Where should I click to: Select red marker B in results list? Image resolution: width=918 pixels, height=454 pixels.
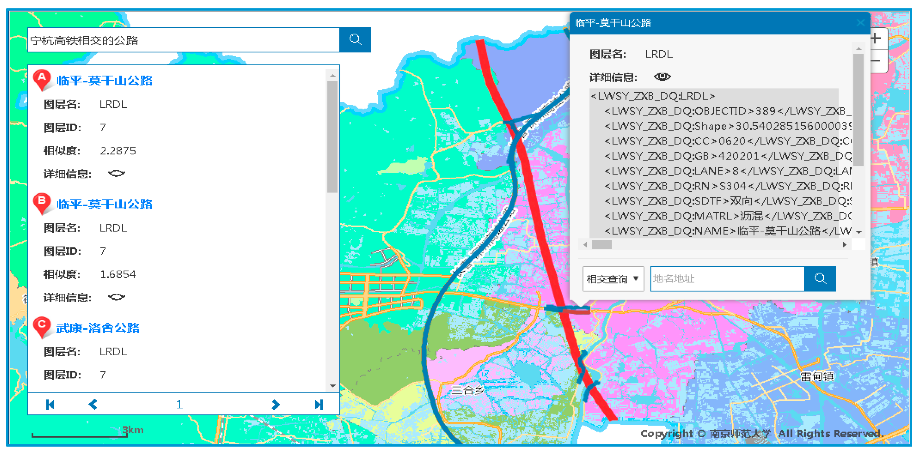pyautogui.click(x=42, y=204)
